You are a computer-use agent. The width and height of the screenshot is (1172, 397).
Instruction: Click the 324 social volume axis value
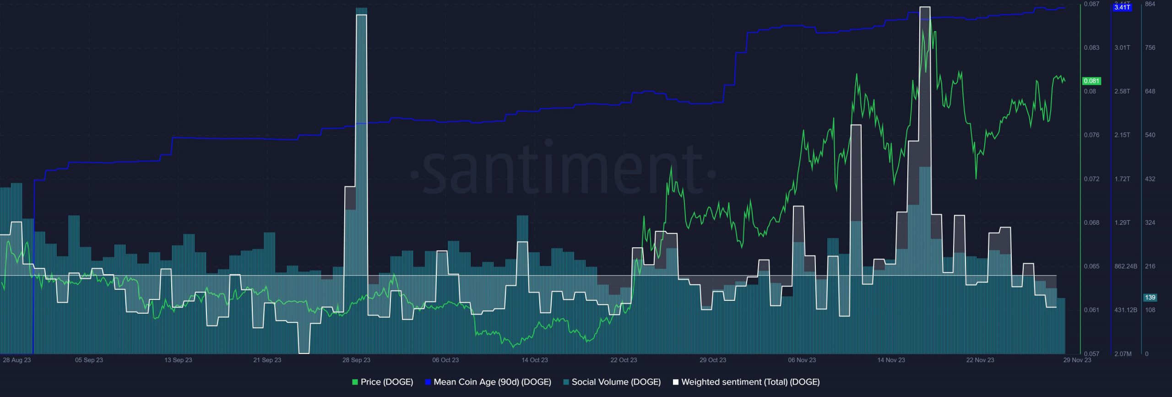pyautogui.click(x=1150, y=223)
